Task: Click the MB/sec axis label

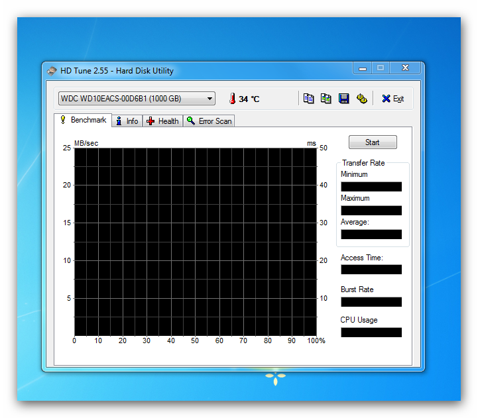Action: [x=86, y=143]
